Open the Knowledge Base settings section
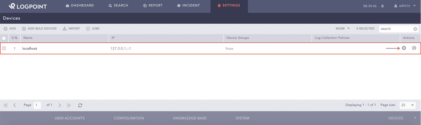The height and width of the screenshot is (125, 421). 190,118
